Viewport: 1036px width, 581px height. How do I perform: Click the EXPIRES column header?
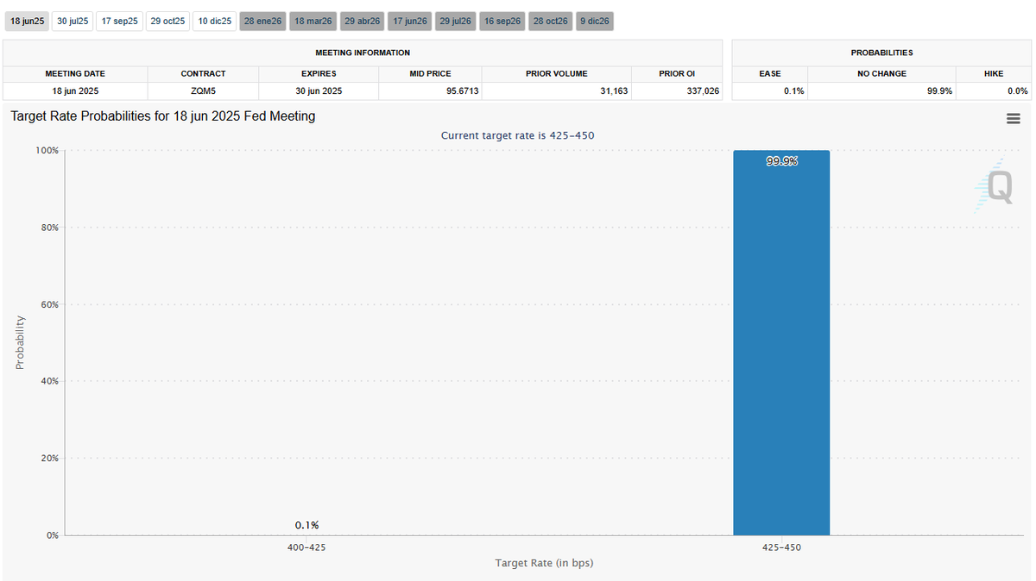pyautogui.click(x=319, y=74)
